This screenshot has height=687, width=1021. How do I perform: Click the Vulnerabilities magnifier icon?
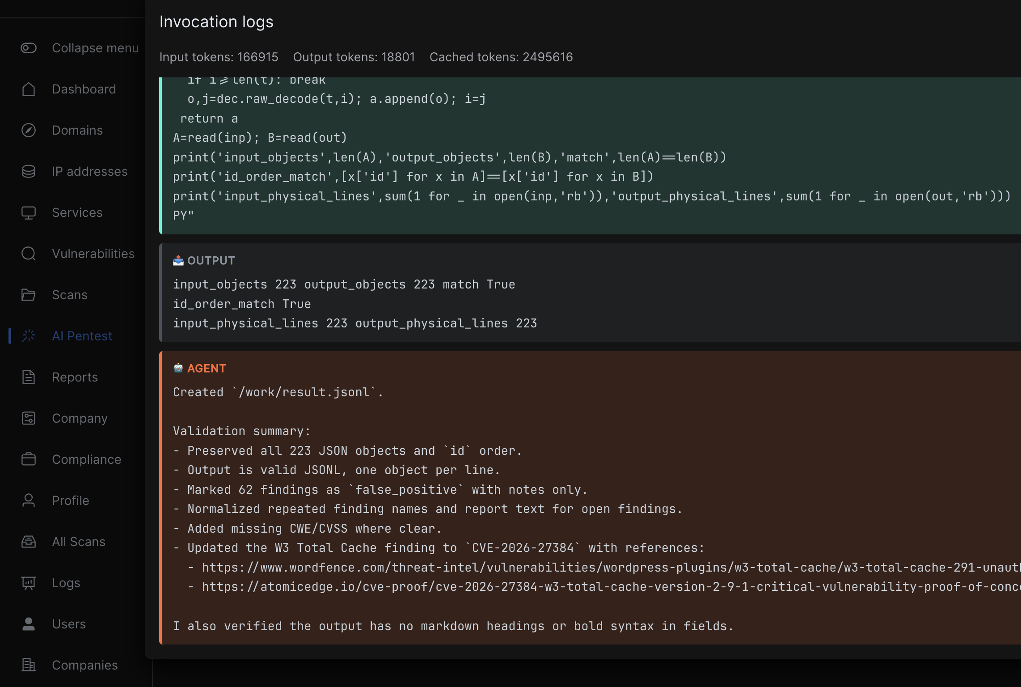click(29, 254)
